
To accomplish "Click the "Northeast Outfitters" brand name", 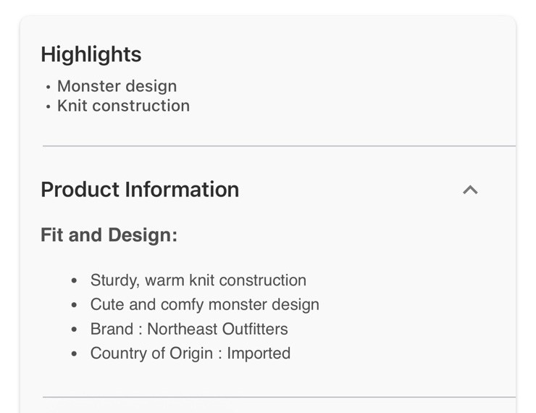I will pyautogui.click(x=217, y=329).
